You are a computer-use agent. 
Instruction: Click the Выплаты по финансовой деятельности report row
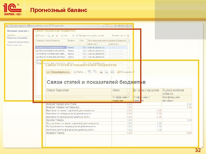(119, 117)
